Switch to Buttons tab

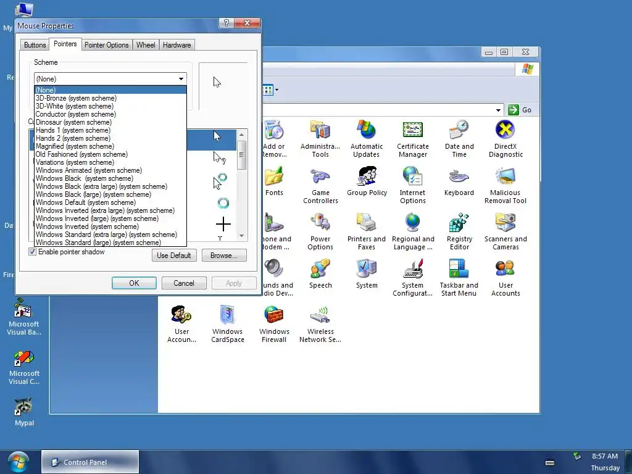pyautogui.click(x=35, y=44)
